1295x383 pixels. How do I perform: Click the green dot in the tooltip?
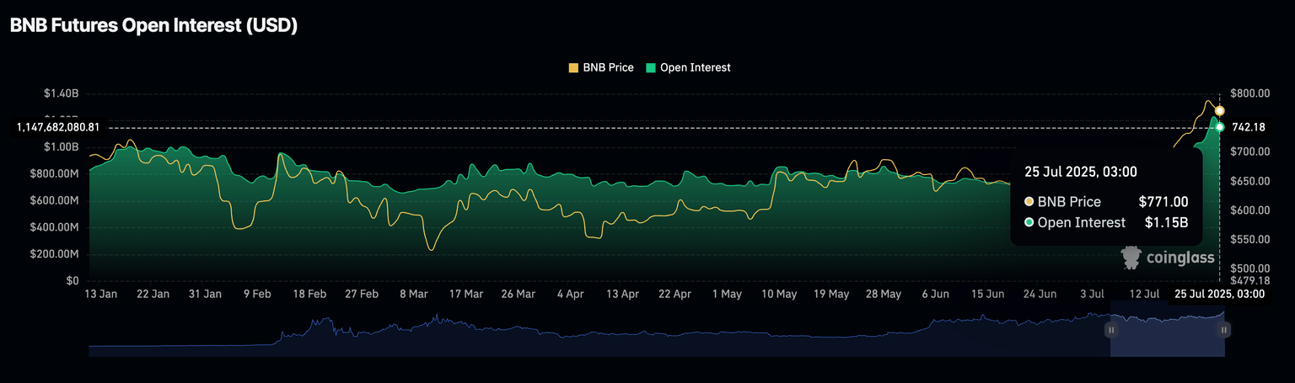[1029, 223]
